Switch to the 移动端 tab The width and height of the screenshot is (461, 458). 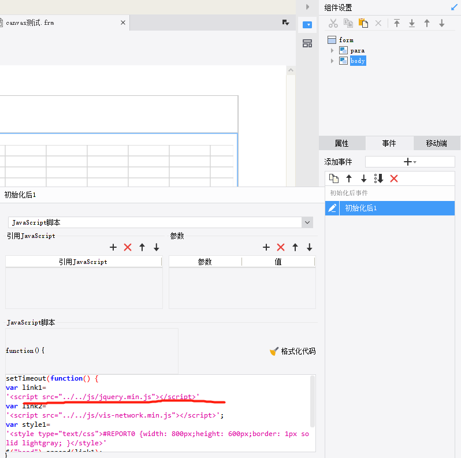point(437,143)
